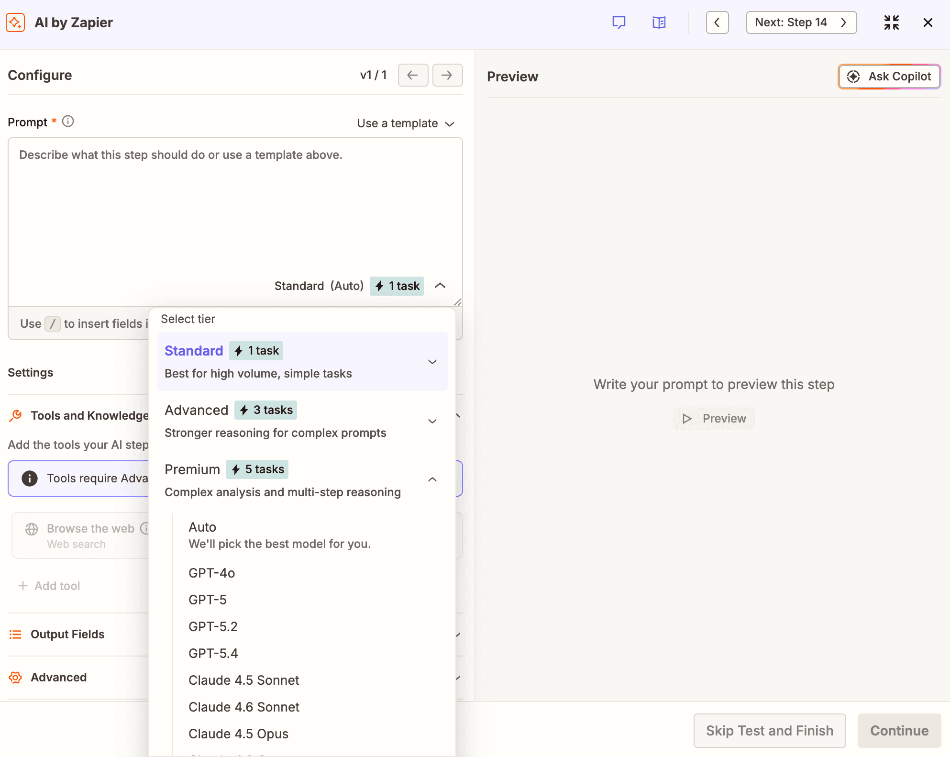Click the 5 tasks badge on Premium tier
Screen dimensions: 950x757
tap(257, 469)
